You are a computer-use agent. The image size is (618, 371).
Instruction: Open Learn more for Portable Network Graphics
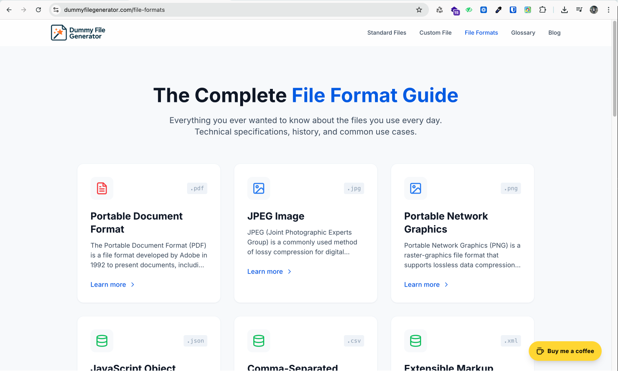422,284
